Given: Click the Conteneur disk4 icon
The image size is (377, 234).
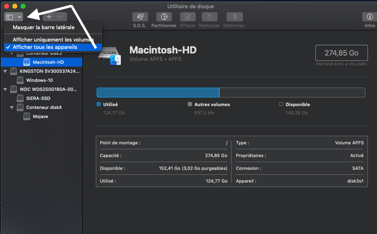Looking at the screenshot, I should tap(20, 107).
